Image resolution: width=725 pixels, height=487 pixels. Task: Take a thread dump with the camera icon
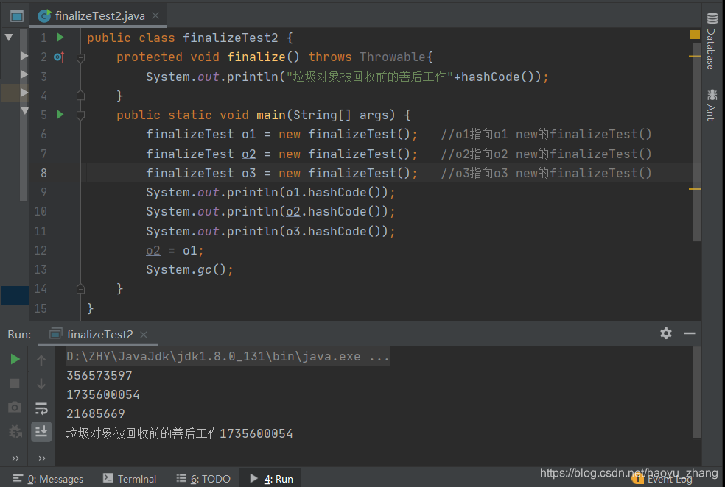tap(15, 407)
